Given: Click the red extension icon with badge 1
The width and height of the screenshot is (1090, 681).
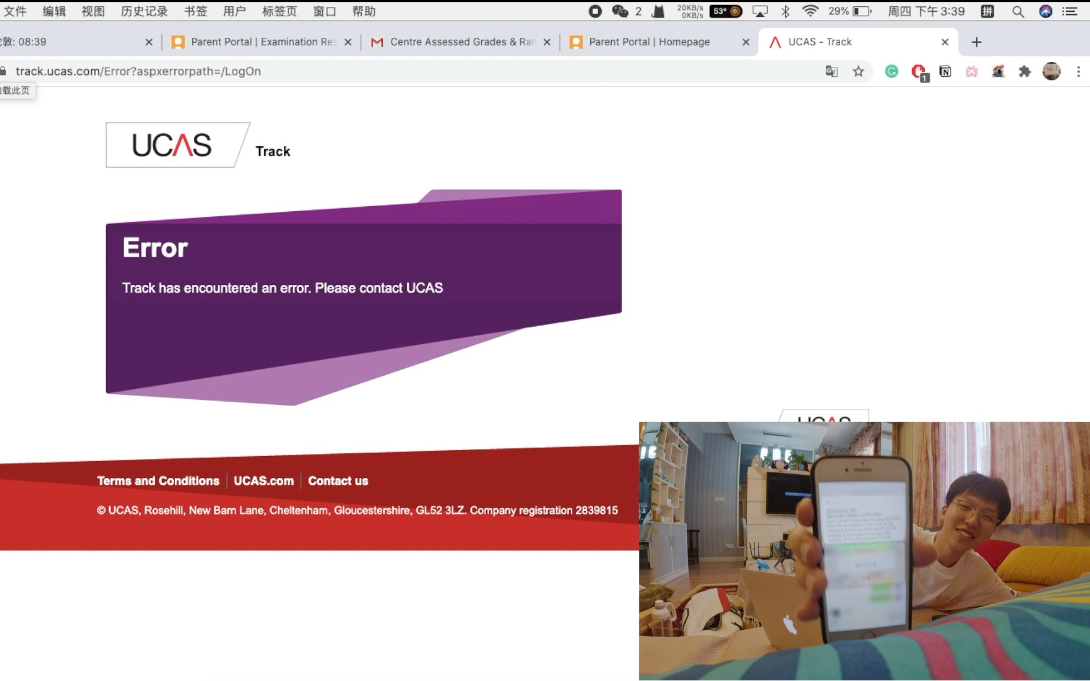Looking at the screenshot, I should click(919, 73).
